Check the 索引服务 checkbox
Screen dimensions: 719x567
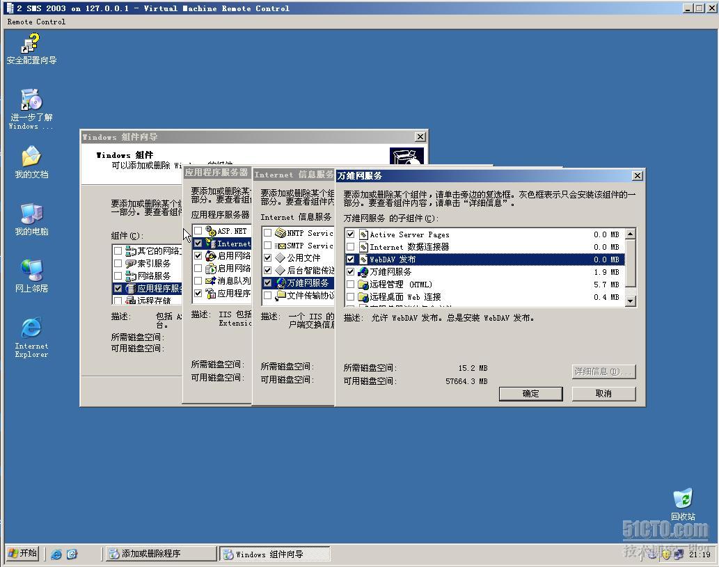point(118,264)
